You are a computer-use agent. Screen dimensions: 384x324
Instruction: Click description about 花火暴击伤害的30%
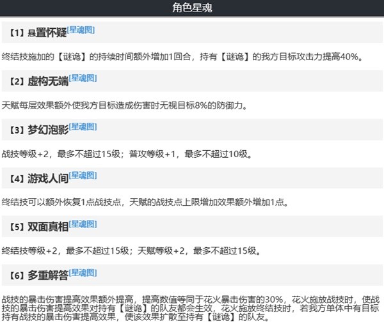click(191, 308)
